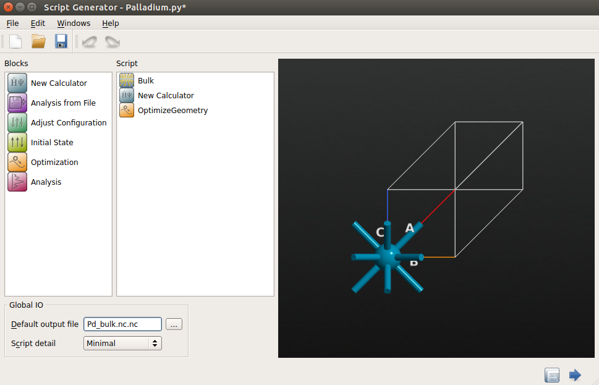This screenshot has width=599, height=385.
Task: Click the Undo arrow in the toolbar
Action: [90, 41]
